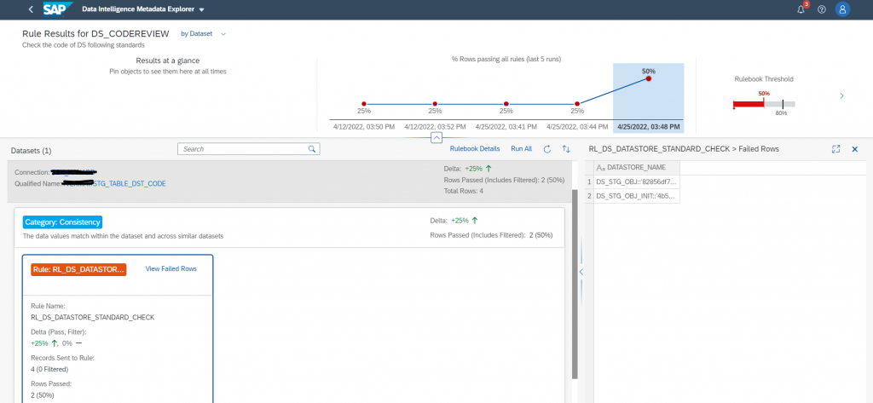Viewport: 873px width, 403px height.
Task: Click the DATASTORE_NAME column header
Action: pyautogui.click(x=636, y=168)
